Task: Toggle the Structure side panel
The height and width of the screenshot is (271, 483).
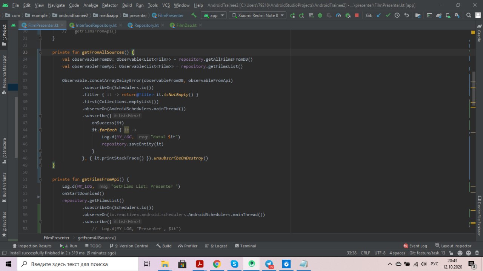Action: pyautogui.click(x=4, y=150)
